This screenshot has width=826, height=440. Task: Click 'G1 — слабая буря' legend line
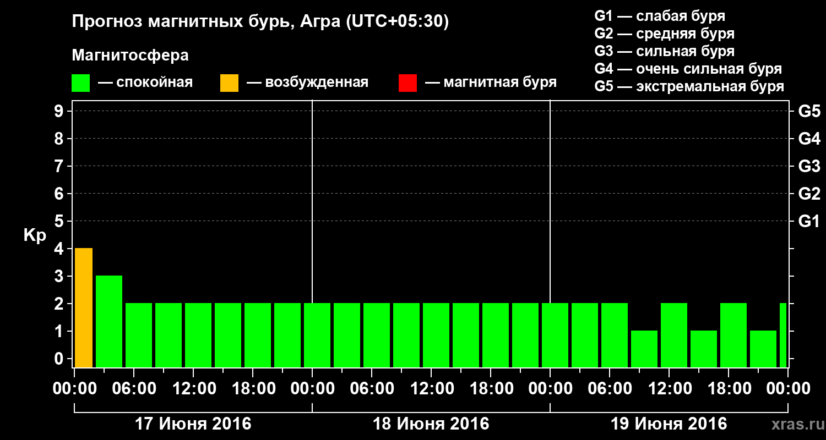tap(660, 16)
